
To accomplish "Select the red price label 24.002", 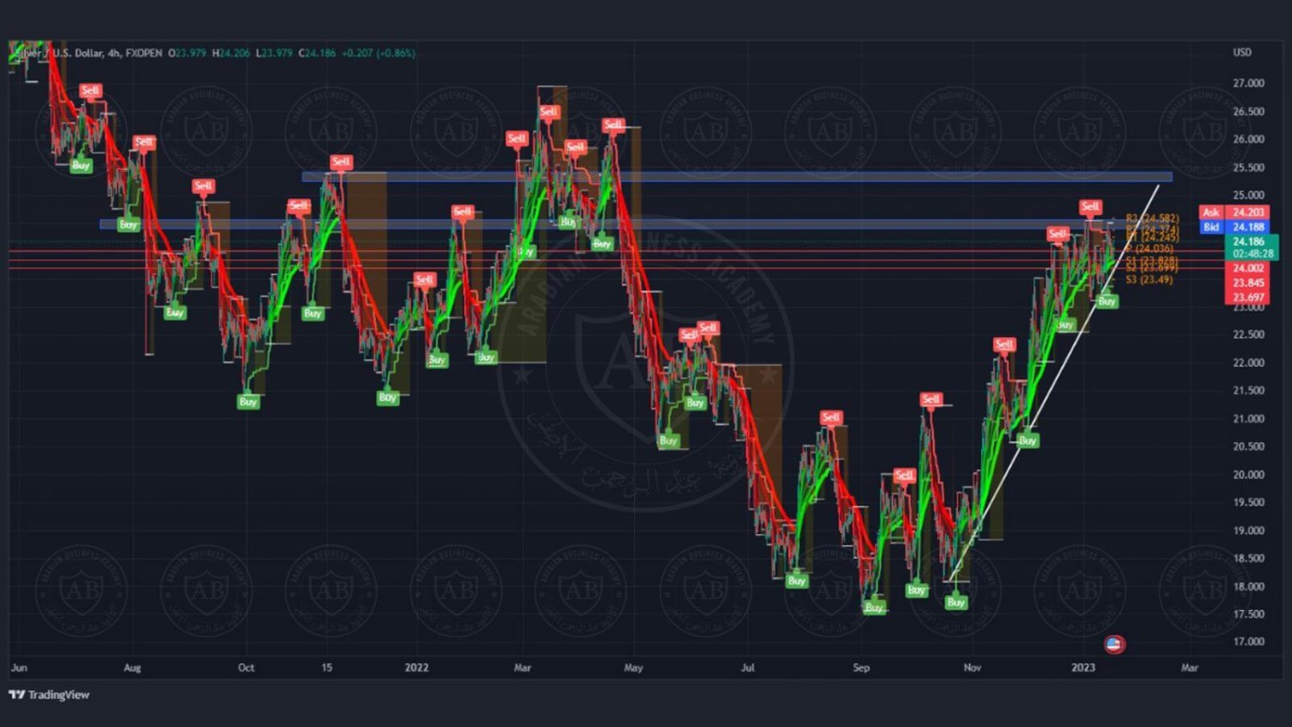I will click(x=1248, y=269).
